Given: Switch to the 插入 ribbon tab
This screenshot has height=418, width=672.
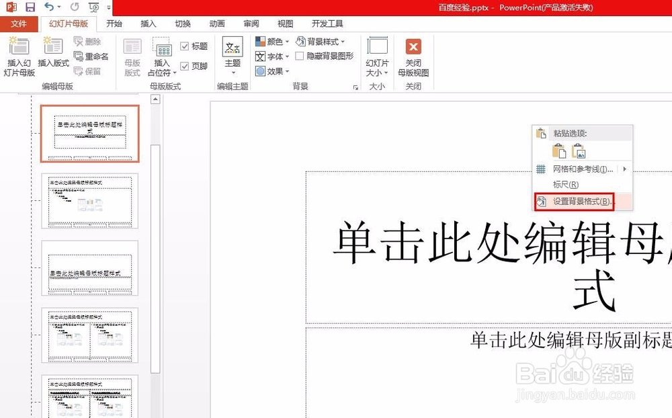Looking at the screenshot, I should pyautogui.click(x=148, y=24).
